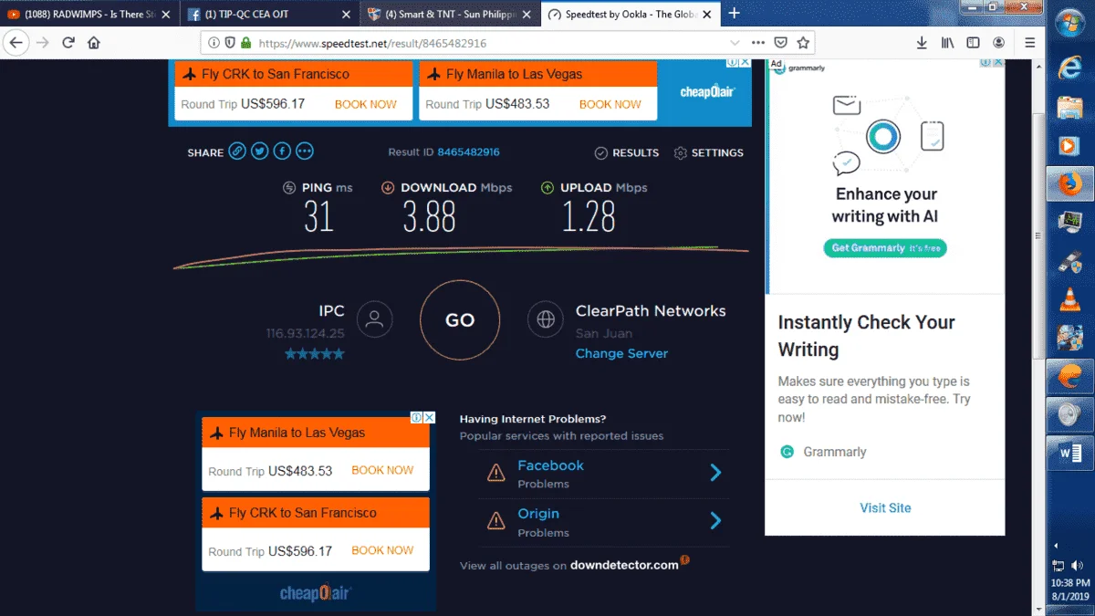
Task: Close the lower-left cheapOair ad
Action: pyautogui.click(x=429, y=417)
